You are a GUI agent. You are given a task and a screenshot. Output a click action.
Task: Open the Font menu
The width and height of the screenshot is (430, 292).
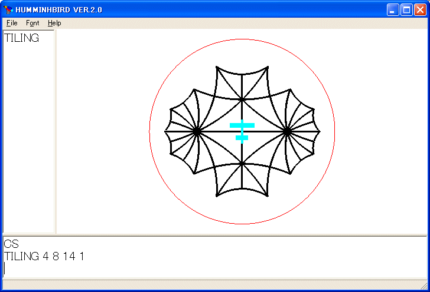pos(32,23)
